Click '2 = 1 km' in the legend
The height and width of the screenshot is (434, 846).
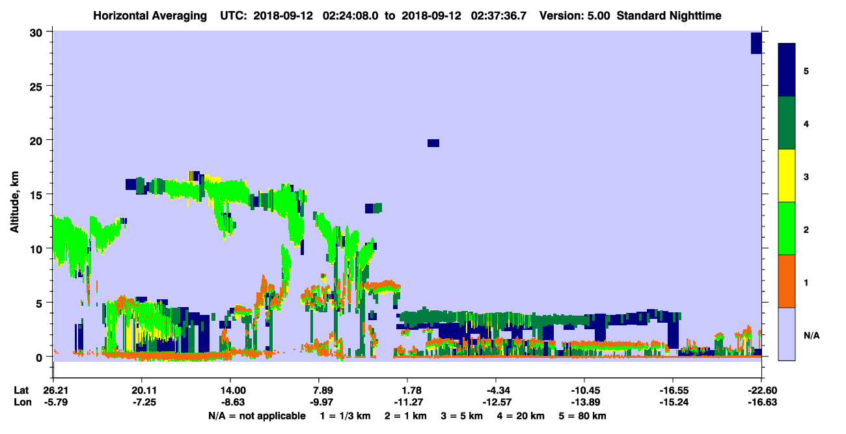pos(407,416)
